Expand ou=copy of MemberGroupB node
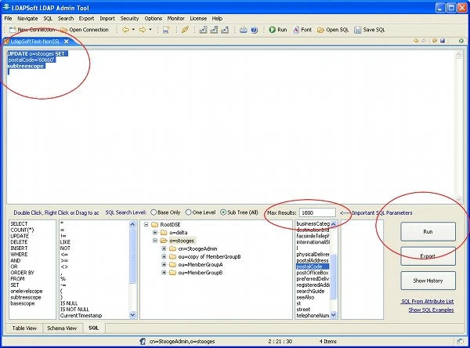The height and width of the screenshot is (348, 470). pos(164,256)
